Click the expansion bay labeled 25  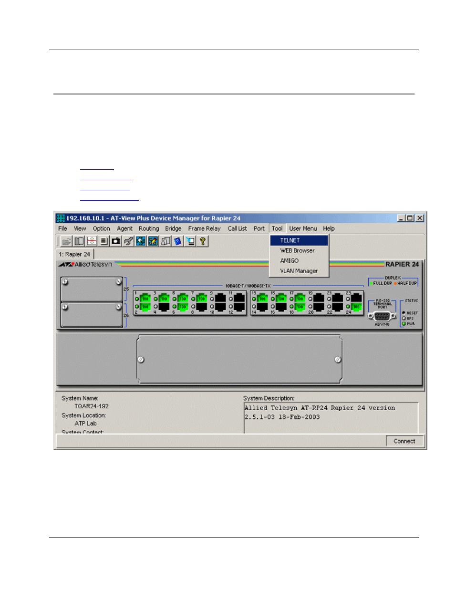pyautogui.click(x=92, y=289)
